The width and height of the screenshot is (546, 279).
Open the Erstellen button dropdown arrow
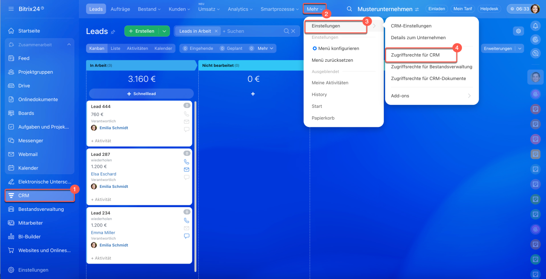(x=164, y=31)
